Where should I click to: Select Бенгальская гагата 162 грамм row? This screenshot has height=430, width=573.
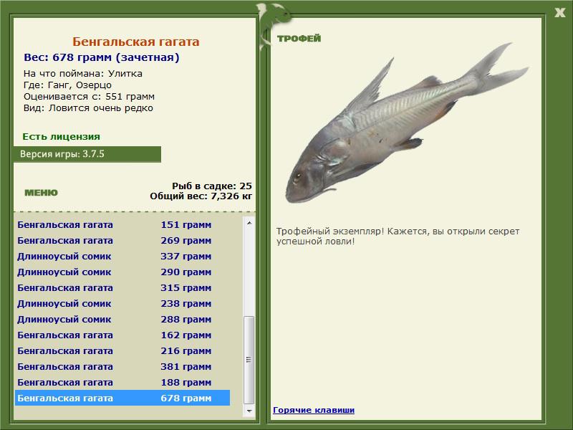click(122, 335)
